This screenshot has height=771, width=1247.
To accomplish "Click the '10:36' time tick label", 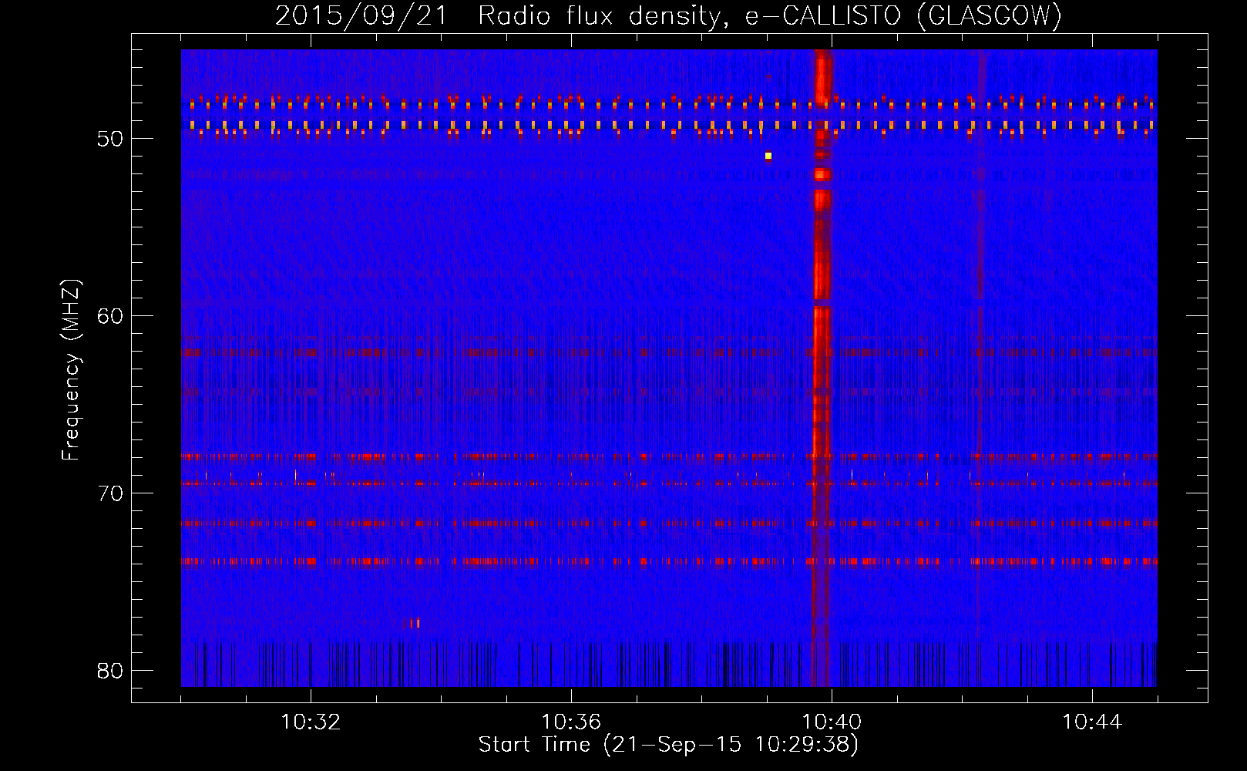I will 571,722.
